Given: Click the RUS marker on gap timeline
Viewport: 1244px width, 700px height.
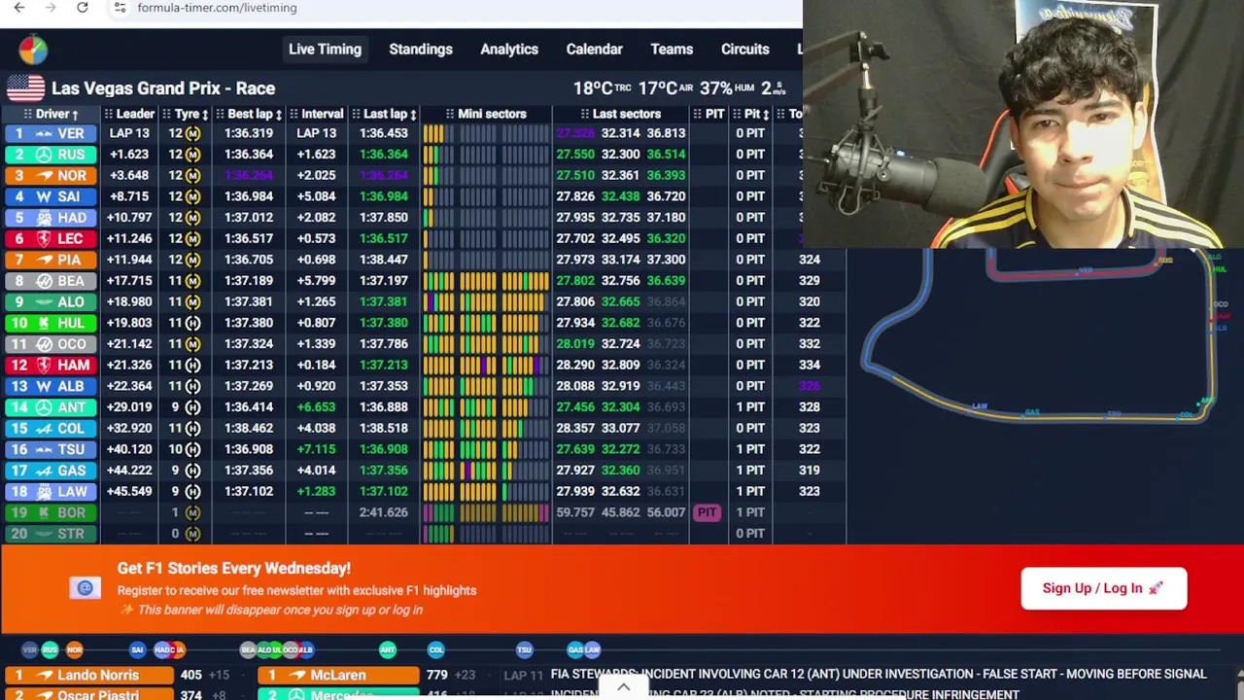Looking at the screenshot, I should [51, 649].
